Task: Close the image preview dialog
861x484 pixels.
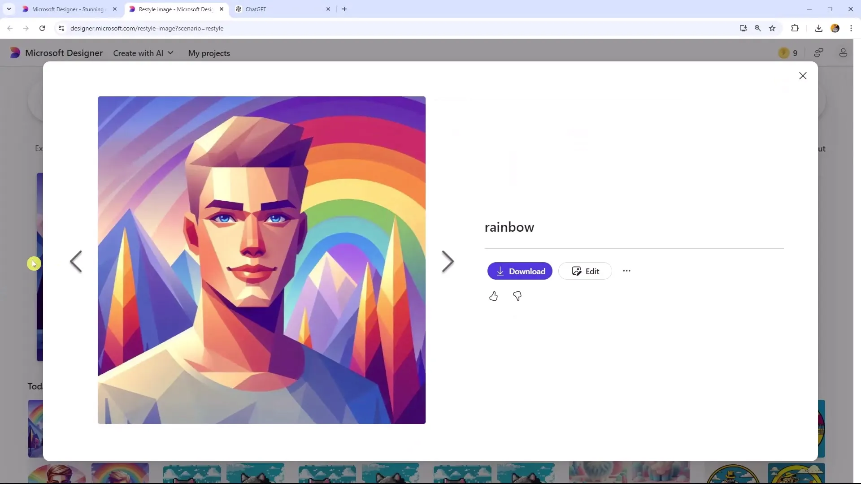Action: pyautogui.click(x=803, y=76)
